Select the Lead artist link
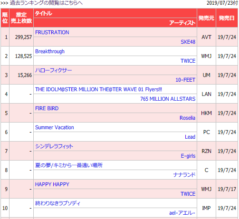 click(190, 137)
